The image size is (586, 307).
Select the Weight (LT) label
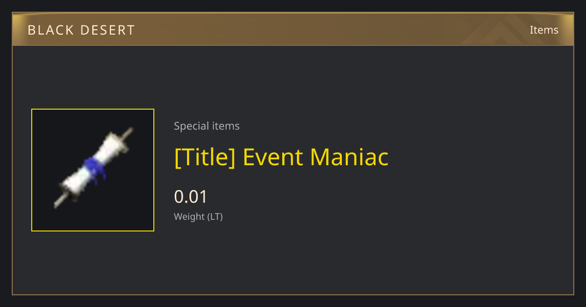pos(198,216)
